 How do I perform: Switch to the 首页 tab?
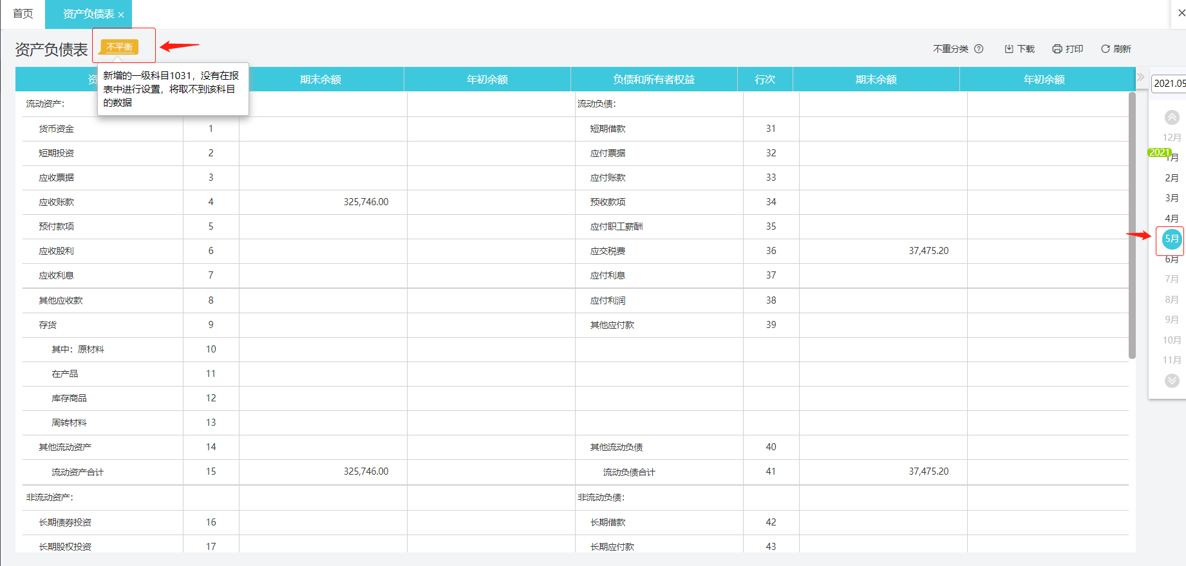pyautogui.click(x=23, y=14)
